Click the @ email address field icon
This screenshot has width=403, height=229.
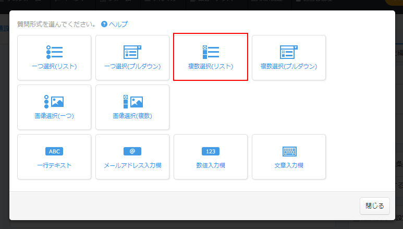click(x=132, y=151)
